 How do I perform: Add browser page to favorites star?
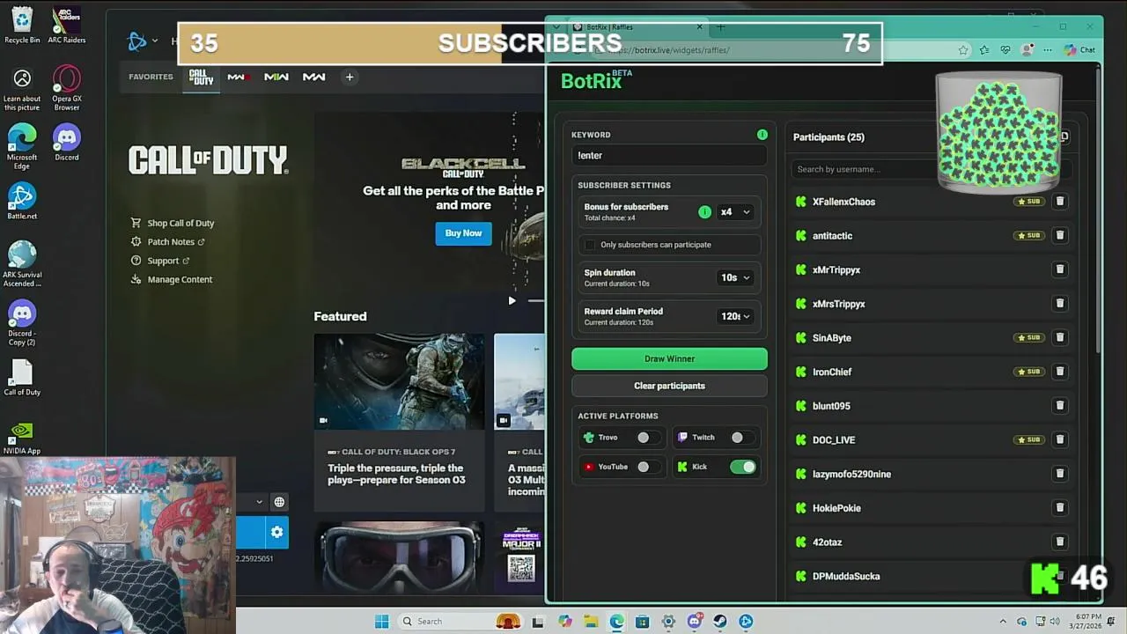pos(963,50)
